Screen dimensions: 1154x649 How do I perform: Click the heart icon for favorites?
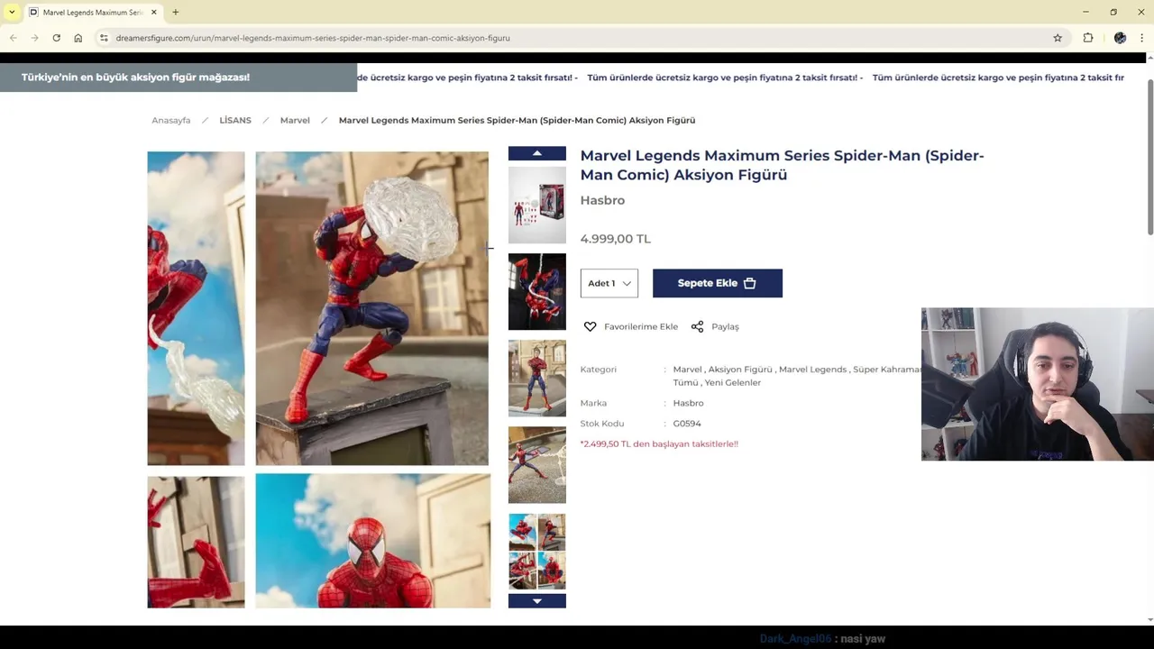(591, 326)
